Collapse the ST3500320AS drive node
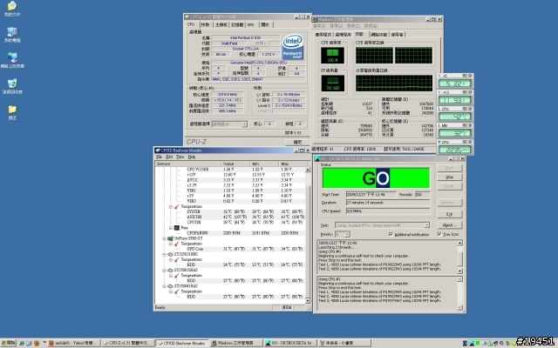 point(164,270)
